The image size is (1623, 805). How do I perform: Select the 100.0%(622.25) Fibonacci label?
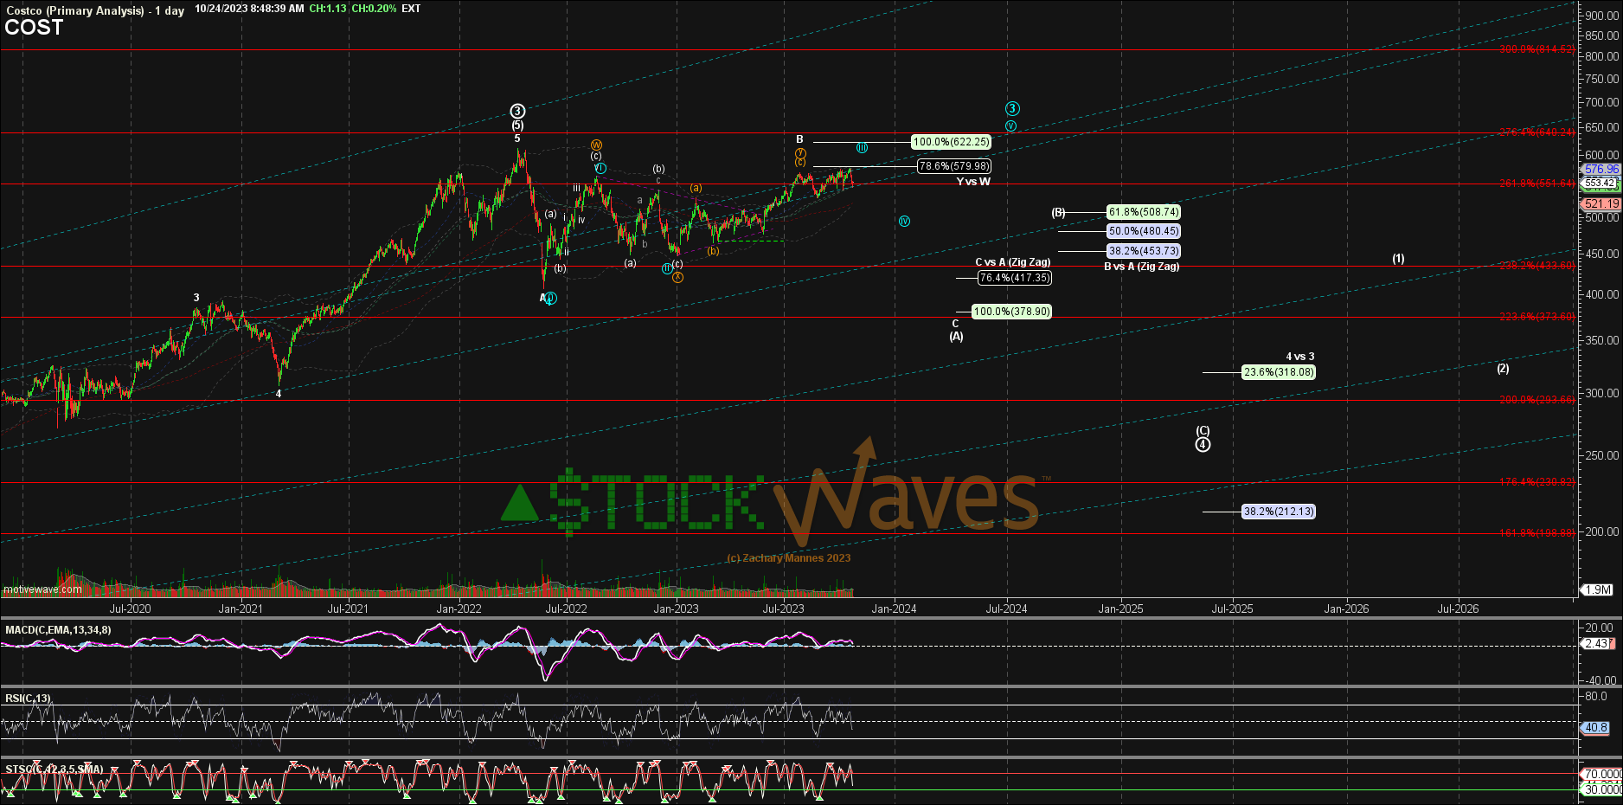click(x=951, y=142)
